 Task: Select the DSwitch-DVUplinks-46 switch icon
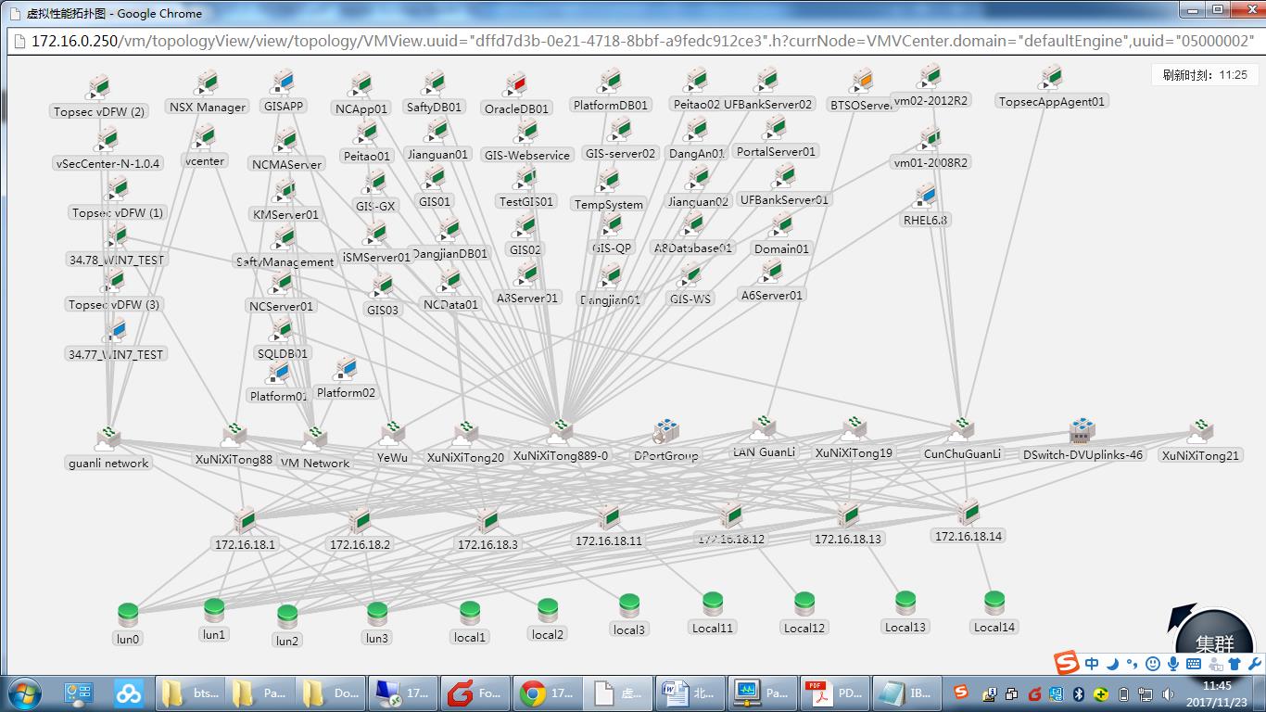click(x=1082, y=432)
